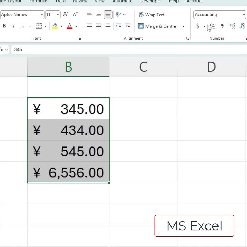The image size is (247, 247).
Task: Open the Acrobat tab
Action: coord(195,1)
